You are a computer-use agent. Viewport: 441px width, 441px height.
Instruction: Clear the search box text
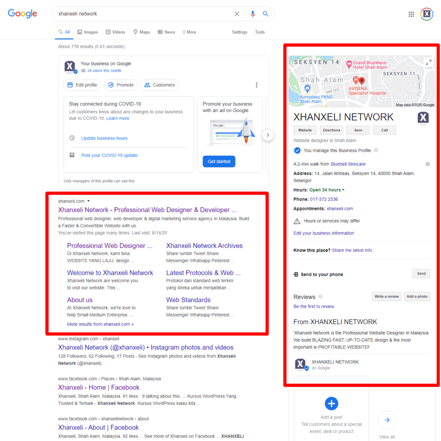(x=237, y=14)
